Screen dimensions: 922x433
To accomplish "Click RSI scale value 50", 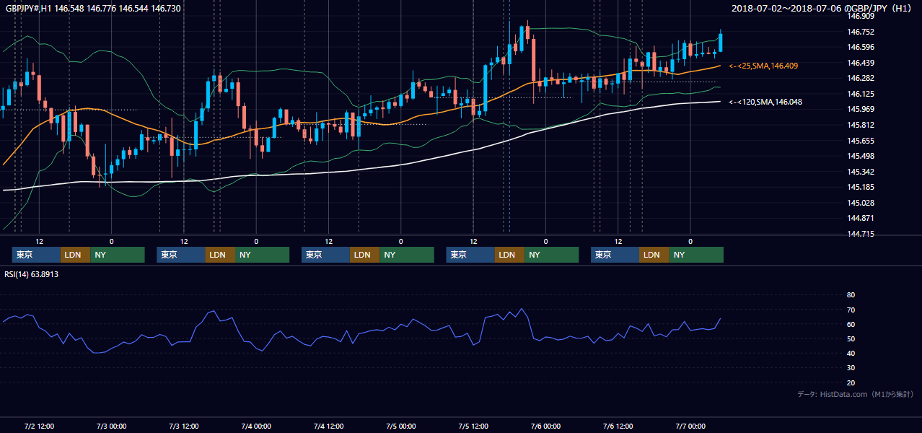I will [x=851, y=338].
